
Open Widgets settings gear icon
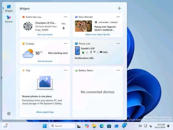pyautogui.click(x=9, y=114)
